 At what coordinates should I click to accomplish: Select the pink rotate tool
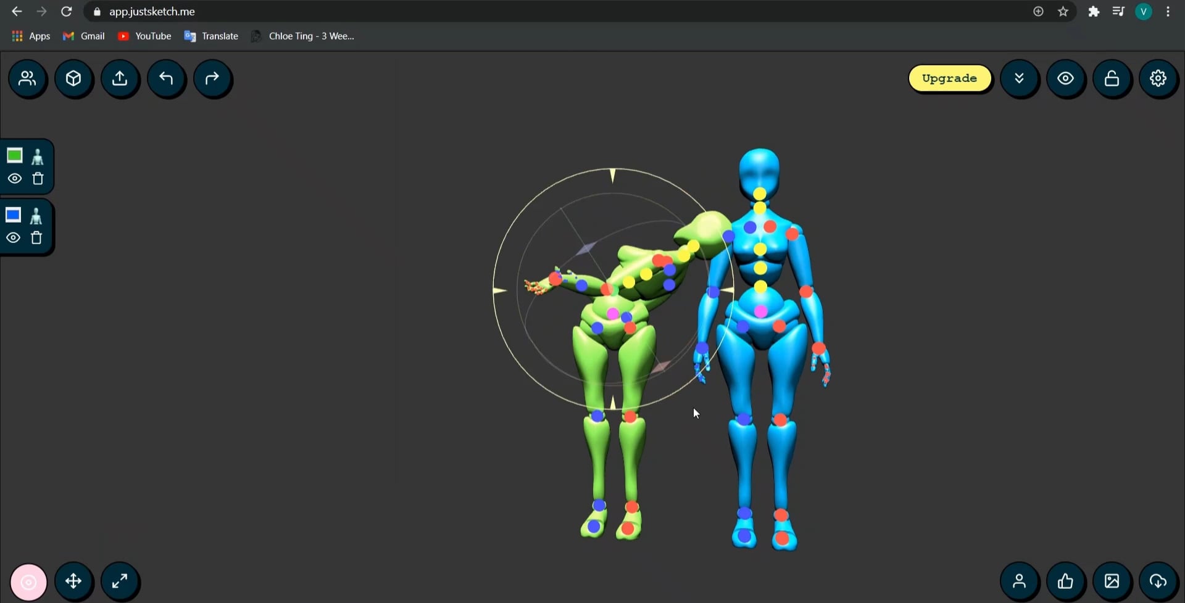[x=28, y=582]
